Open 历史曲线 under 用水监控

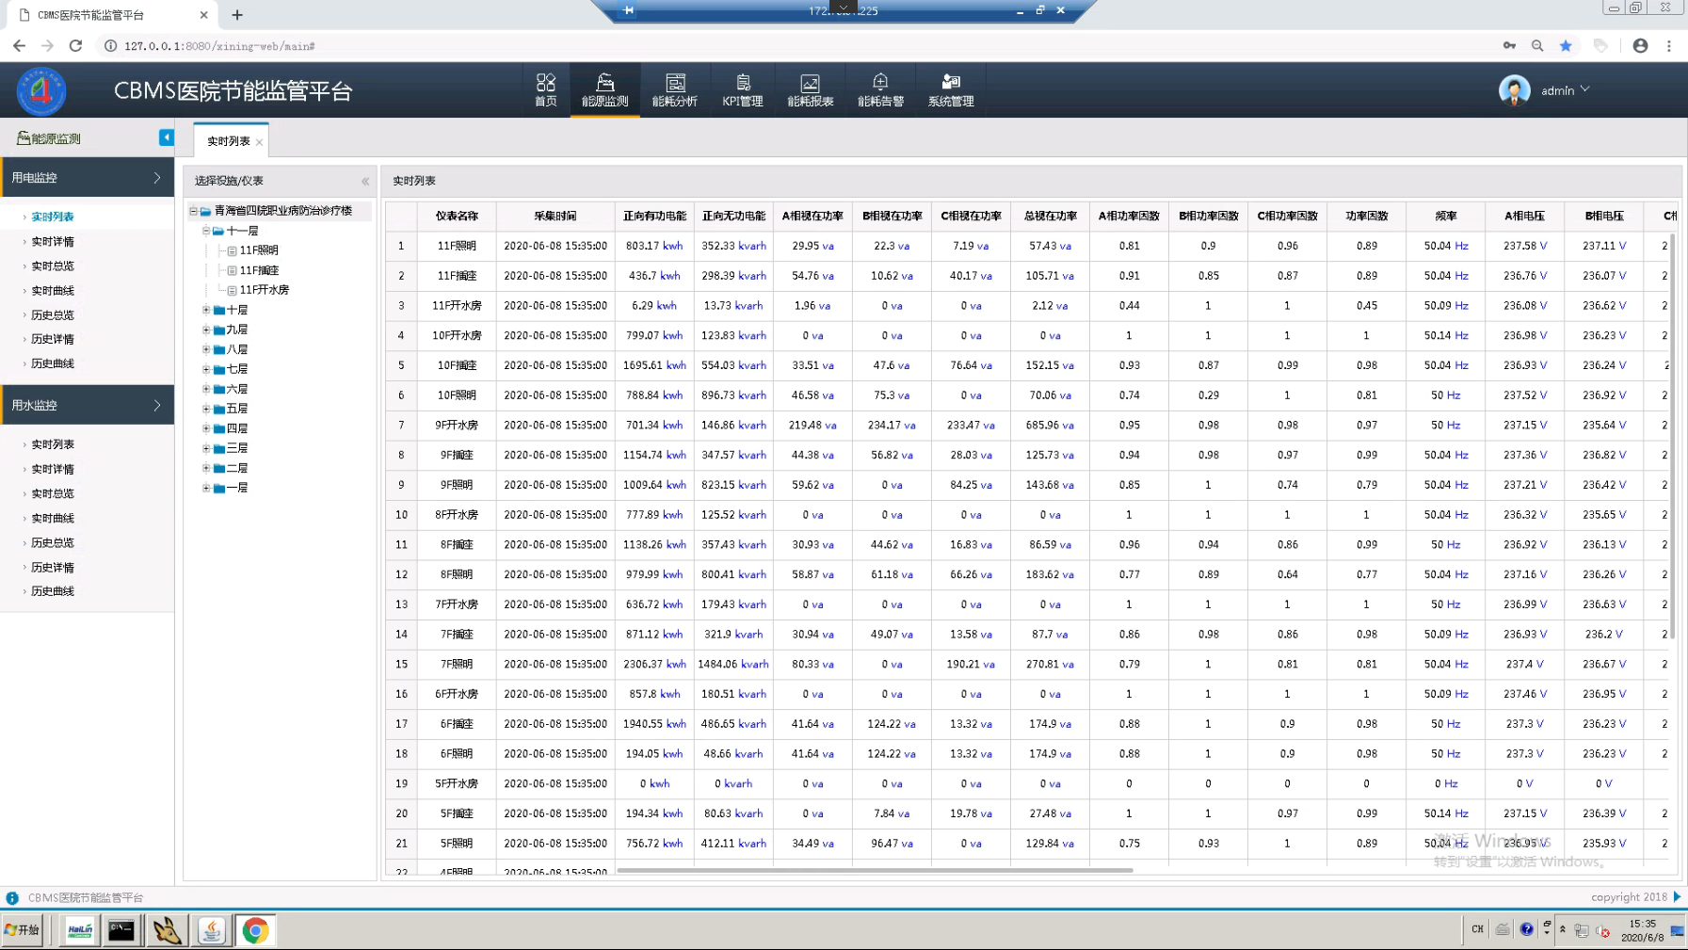(x=53, y=591)
